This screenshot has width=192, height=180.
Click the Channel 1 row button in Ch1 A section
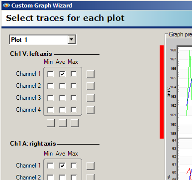(x=91, y=166)
